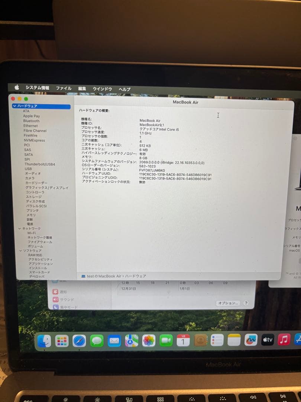Screen dimensions: 301x402
Task: Open the Calendar showing January 1
Action: tap(182, 340)
